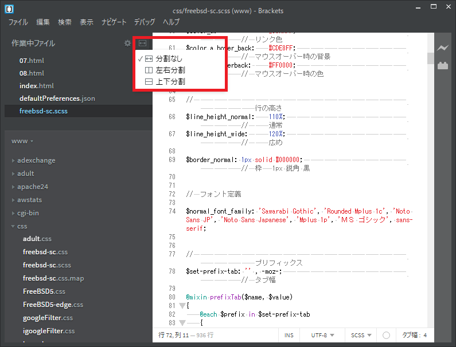
Task: Select 上下分割 horizontal split option
Action: 165,81
